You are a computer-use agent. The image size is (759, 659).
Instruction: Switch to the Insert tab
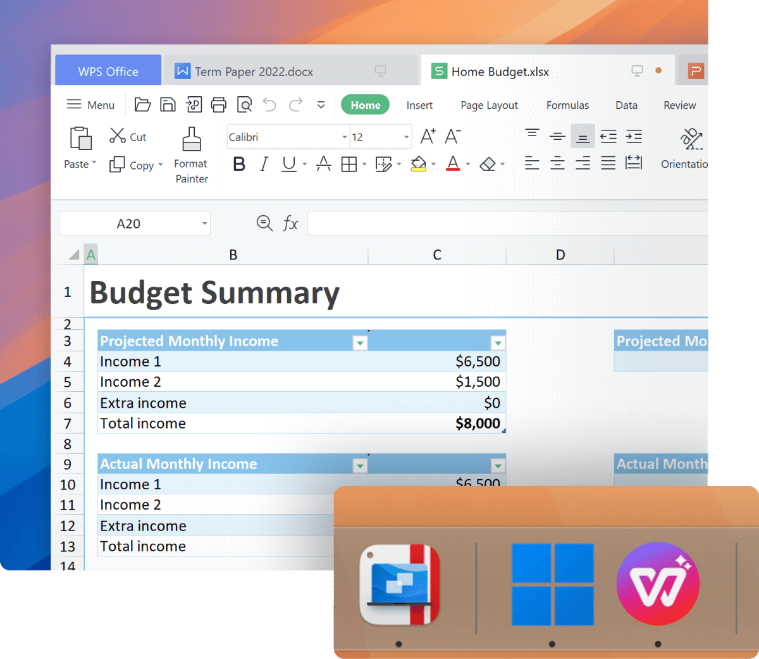coord(419,105)
